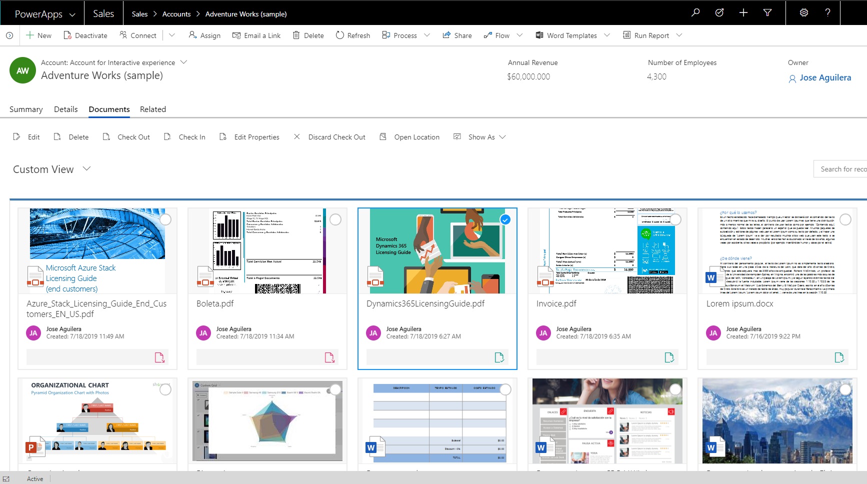Deselect the Dynamics365LicensingGuide.pdf card
Image resolution: width=867 pixels, height=484 pixels.
(x=505, y=219)
